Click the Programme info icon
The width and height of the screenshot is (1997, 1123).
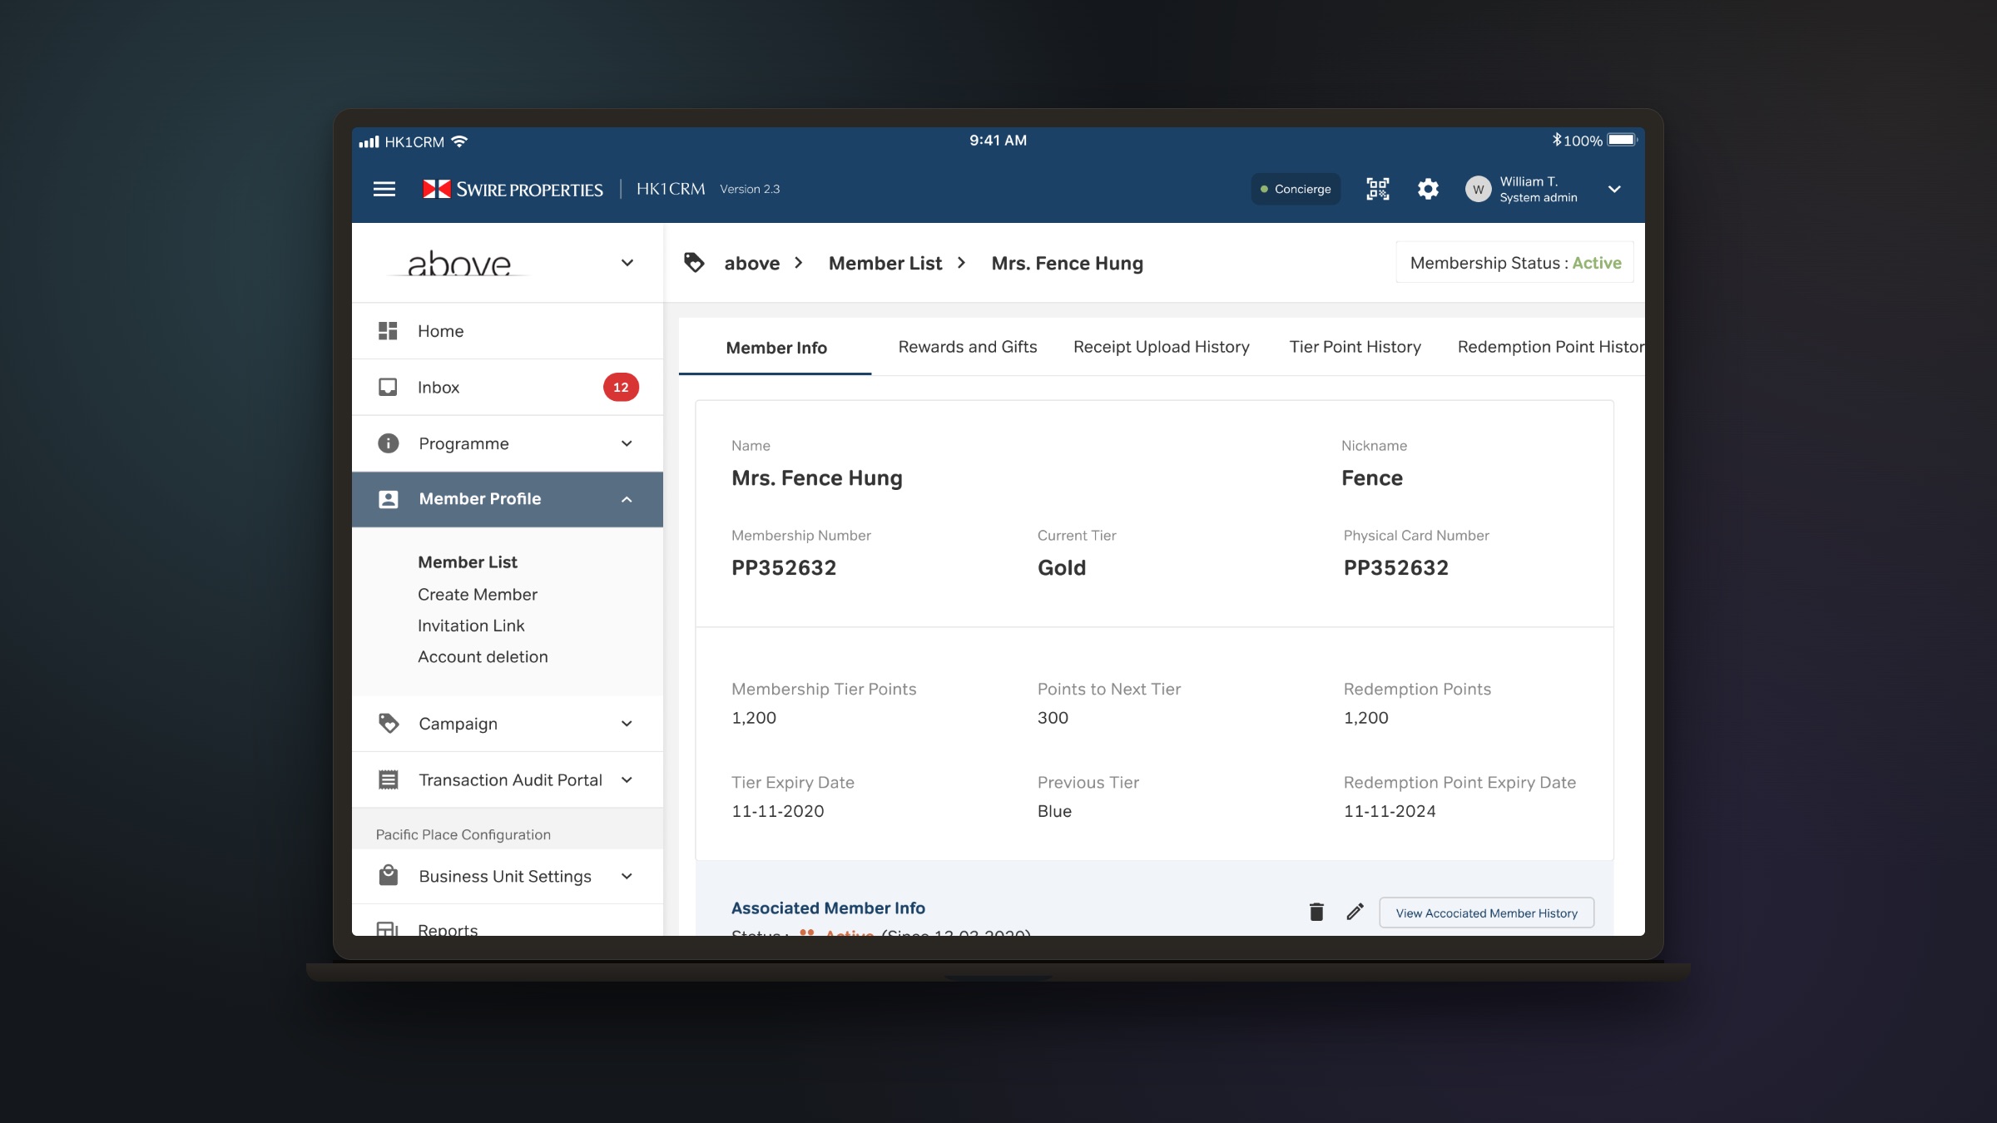[388, 443]
